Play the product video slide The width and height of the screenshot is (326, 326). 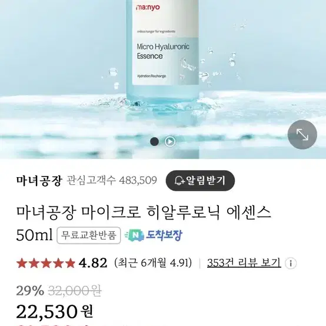click(170, 142)
